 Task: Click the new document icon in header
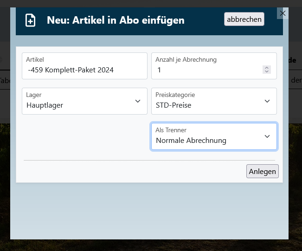pyautogui.click(x=30, y=20)
